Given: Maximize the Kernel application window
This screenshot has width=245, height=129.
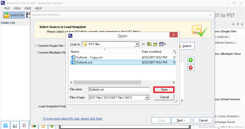Looking at the screenshot, I should (234, 3).
